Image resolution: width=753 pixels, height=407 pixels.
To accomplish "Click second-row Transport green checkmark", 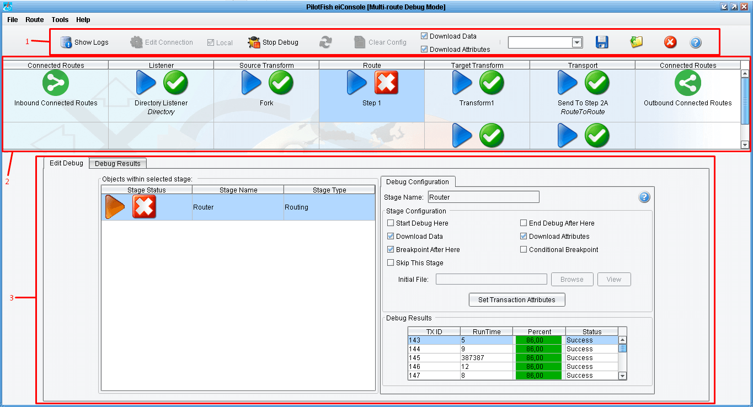I will pos(597,136).
